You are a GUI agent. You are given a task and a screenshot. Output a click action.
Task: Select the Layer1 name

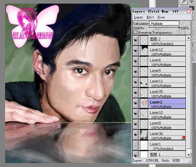coord(155,144)
